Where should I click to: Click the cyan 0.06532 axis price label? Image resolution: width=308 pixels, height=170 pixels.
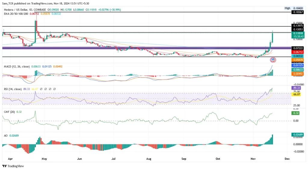tap(298, 56)
